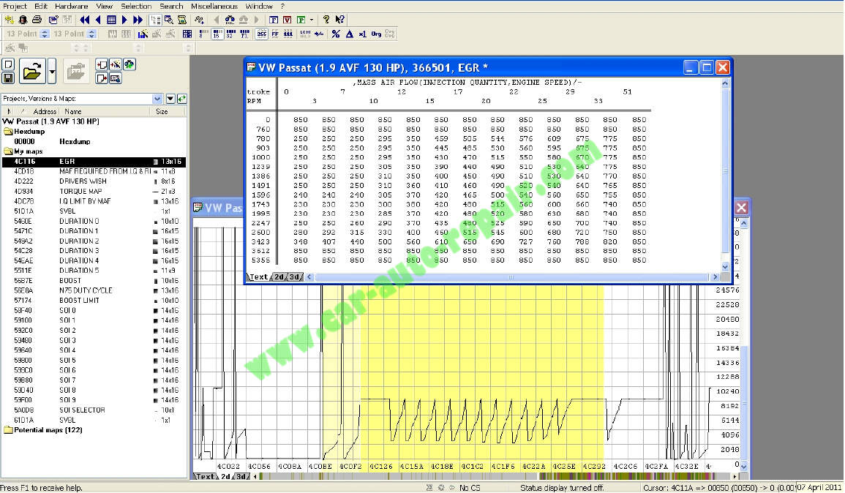The image size is (845, 493).
Task: Select the Print icon on the toolbar
Action: pos(37,19)
